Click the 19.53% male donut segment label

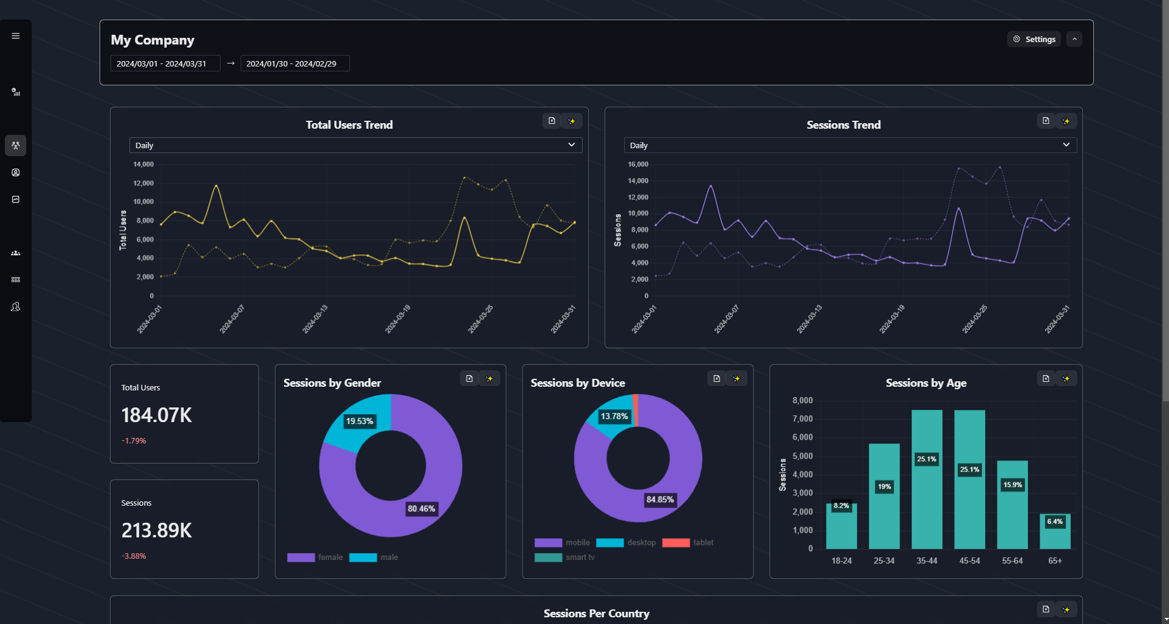359,421
